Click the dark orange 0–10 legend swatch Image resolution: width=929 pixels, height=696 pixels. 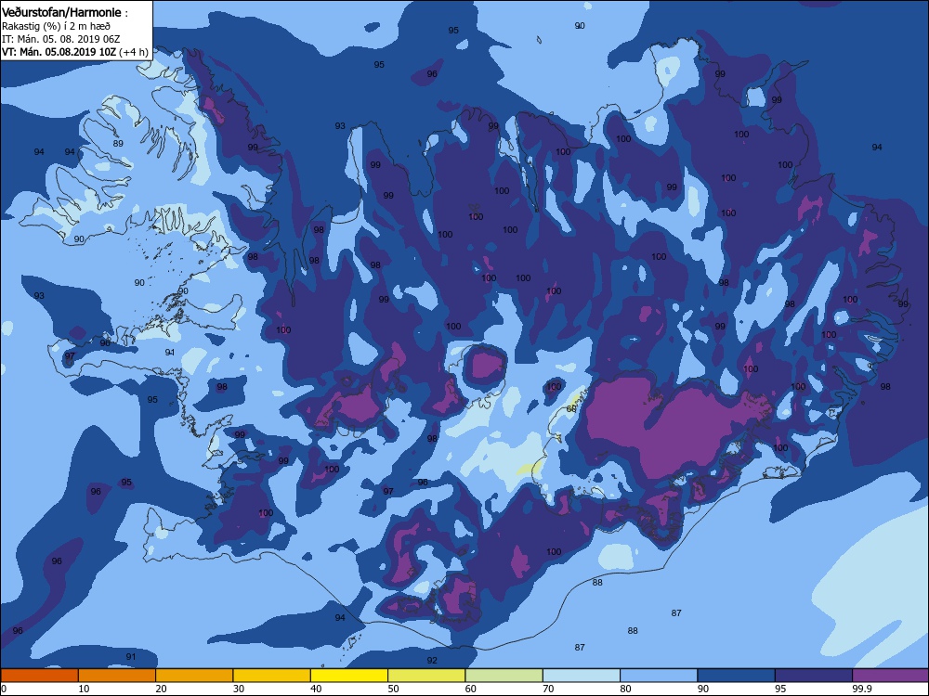(x=39, y=676)
